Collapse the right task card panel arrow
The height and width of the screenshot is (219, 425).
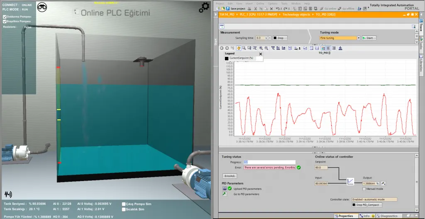click(x=421, y=15)
